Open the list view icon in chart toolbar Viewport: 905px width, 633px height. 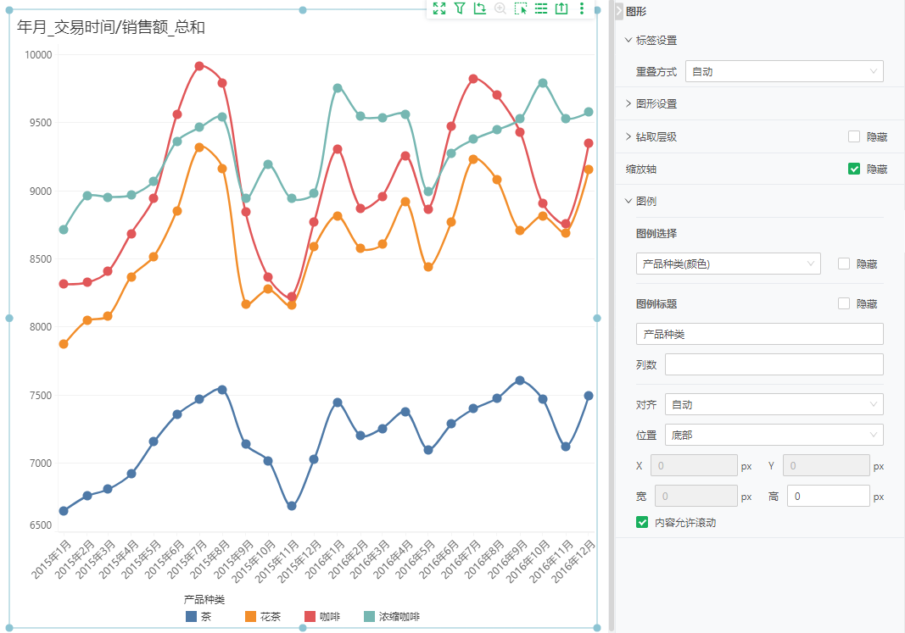[x=541, y=8]
